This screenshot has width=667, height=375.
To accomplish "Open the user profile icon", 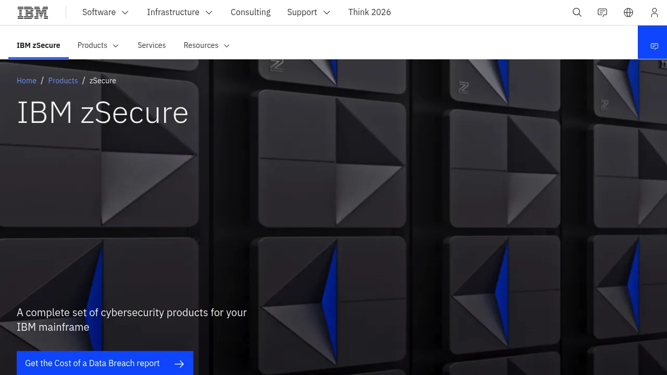I will tap(654, 12).
